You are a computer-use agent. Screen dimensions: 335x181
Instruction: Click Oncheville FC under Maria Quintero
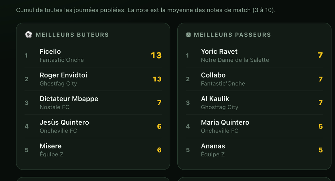(220, 131)
